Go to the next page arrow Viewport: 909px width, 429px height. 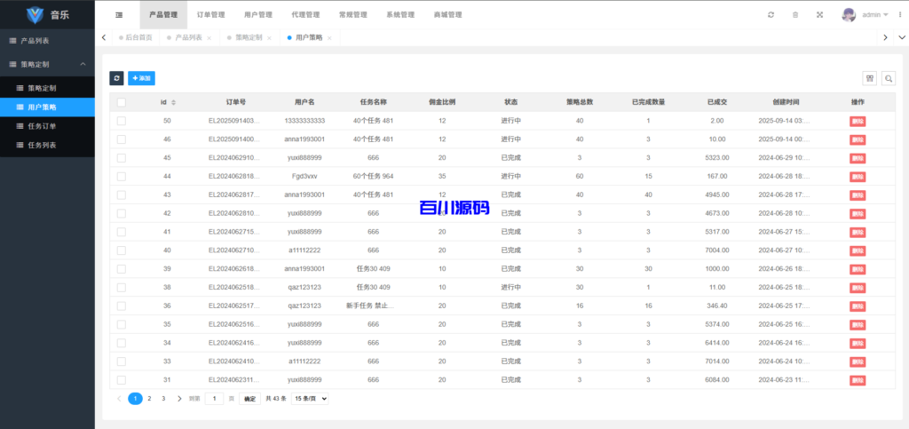pos(179,399)
